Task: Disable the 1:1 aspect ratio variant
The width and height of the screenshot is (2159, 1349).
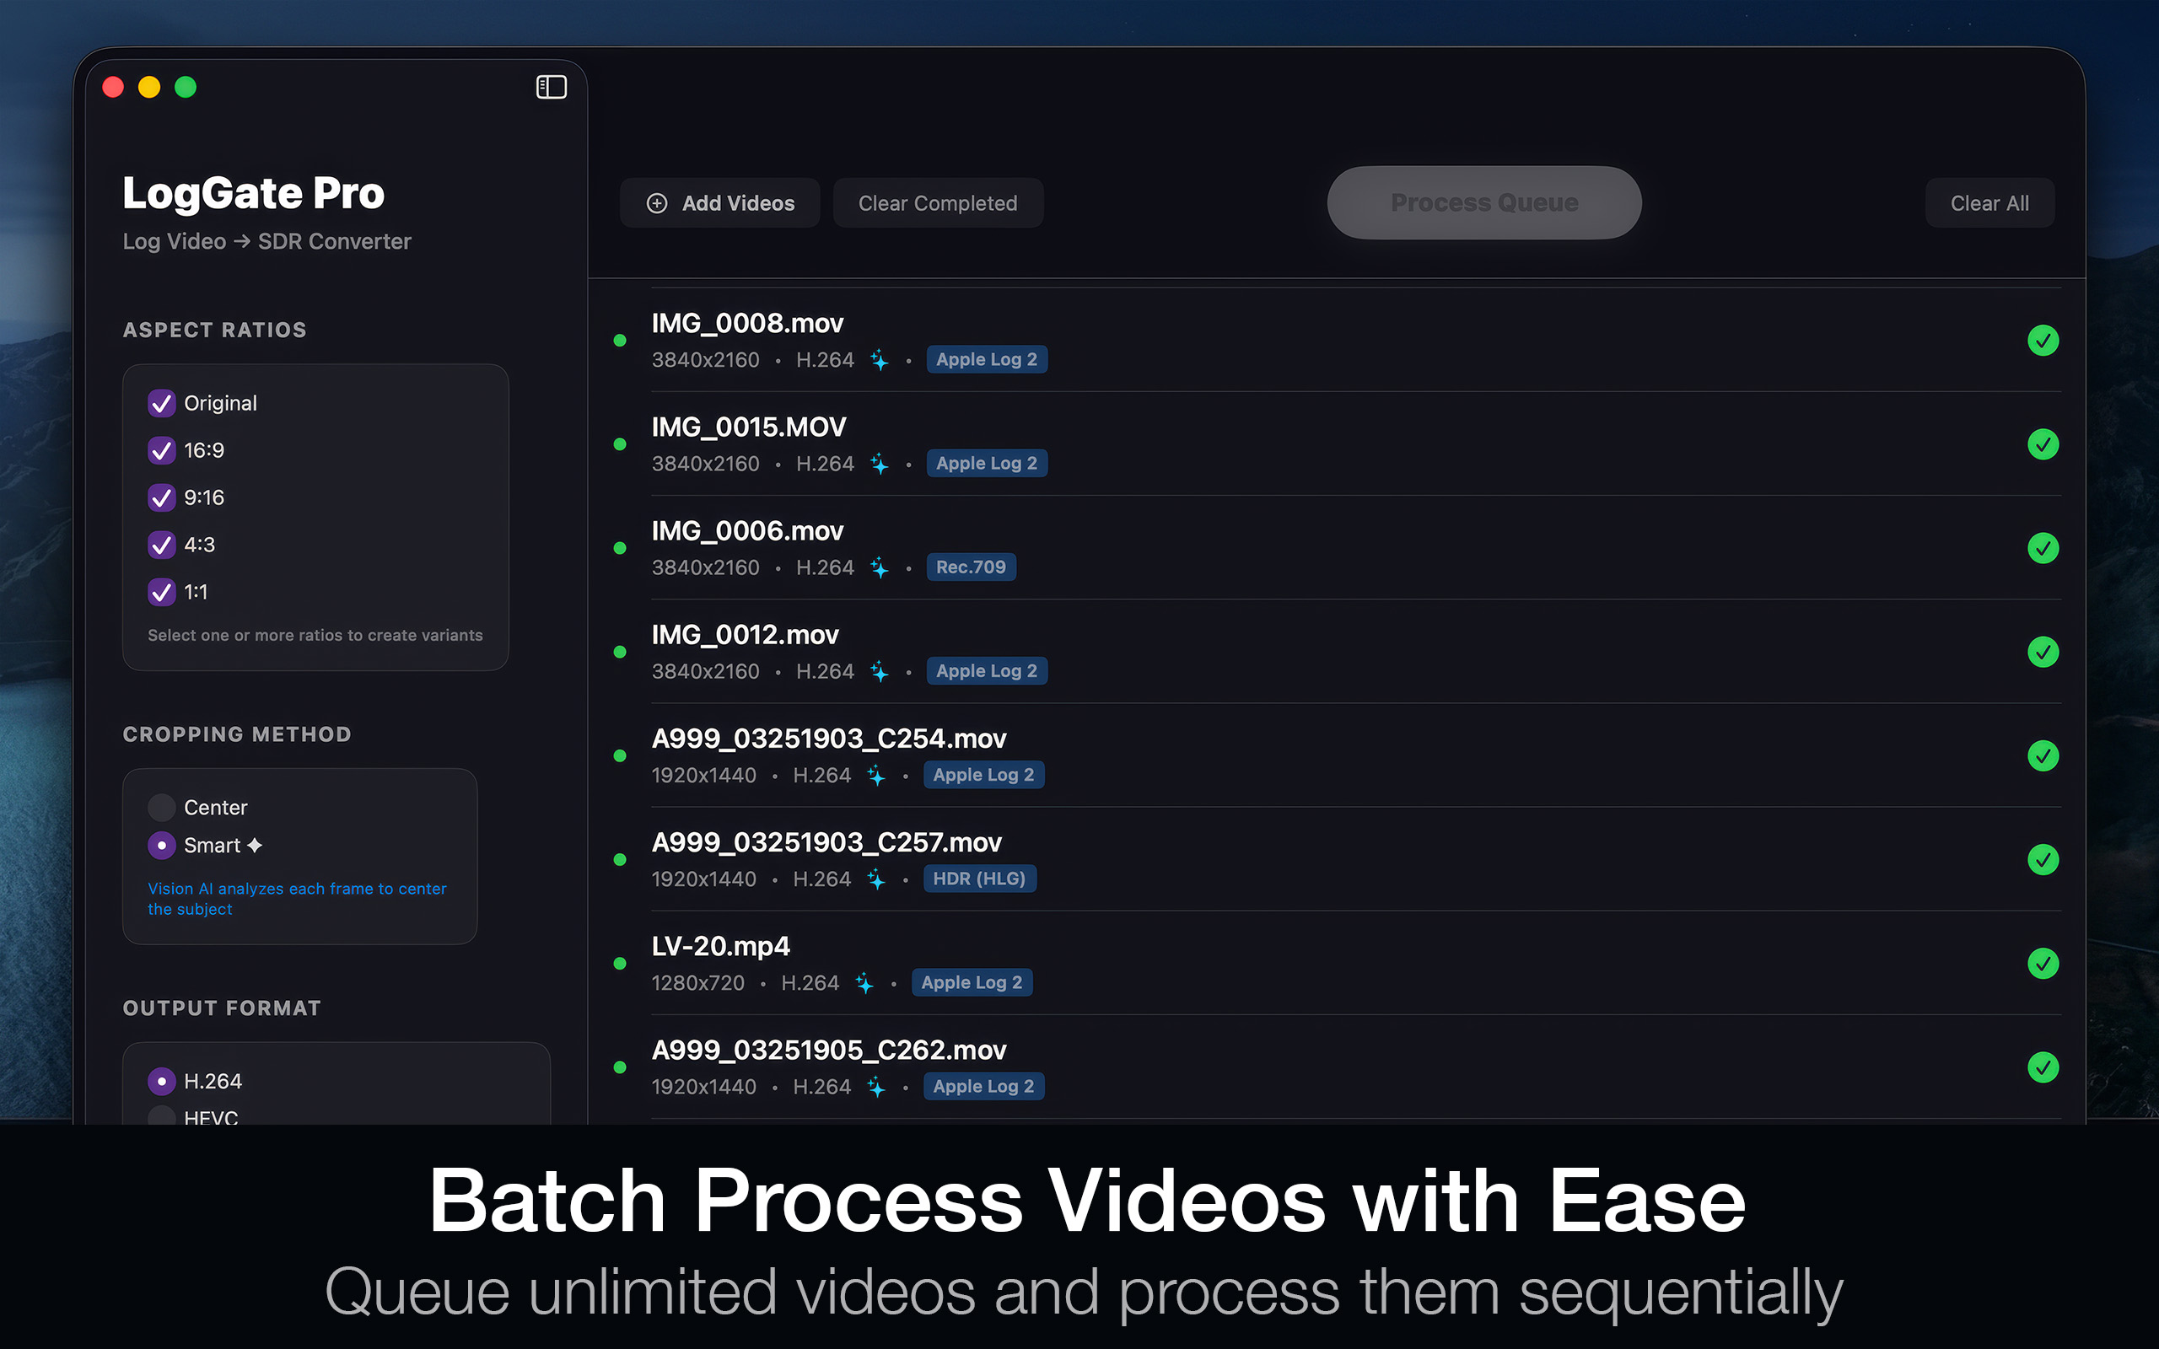Action: (161, 592)
